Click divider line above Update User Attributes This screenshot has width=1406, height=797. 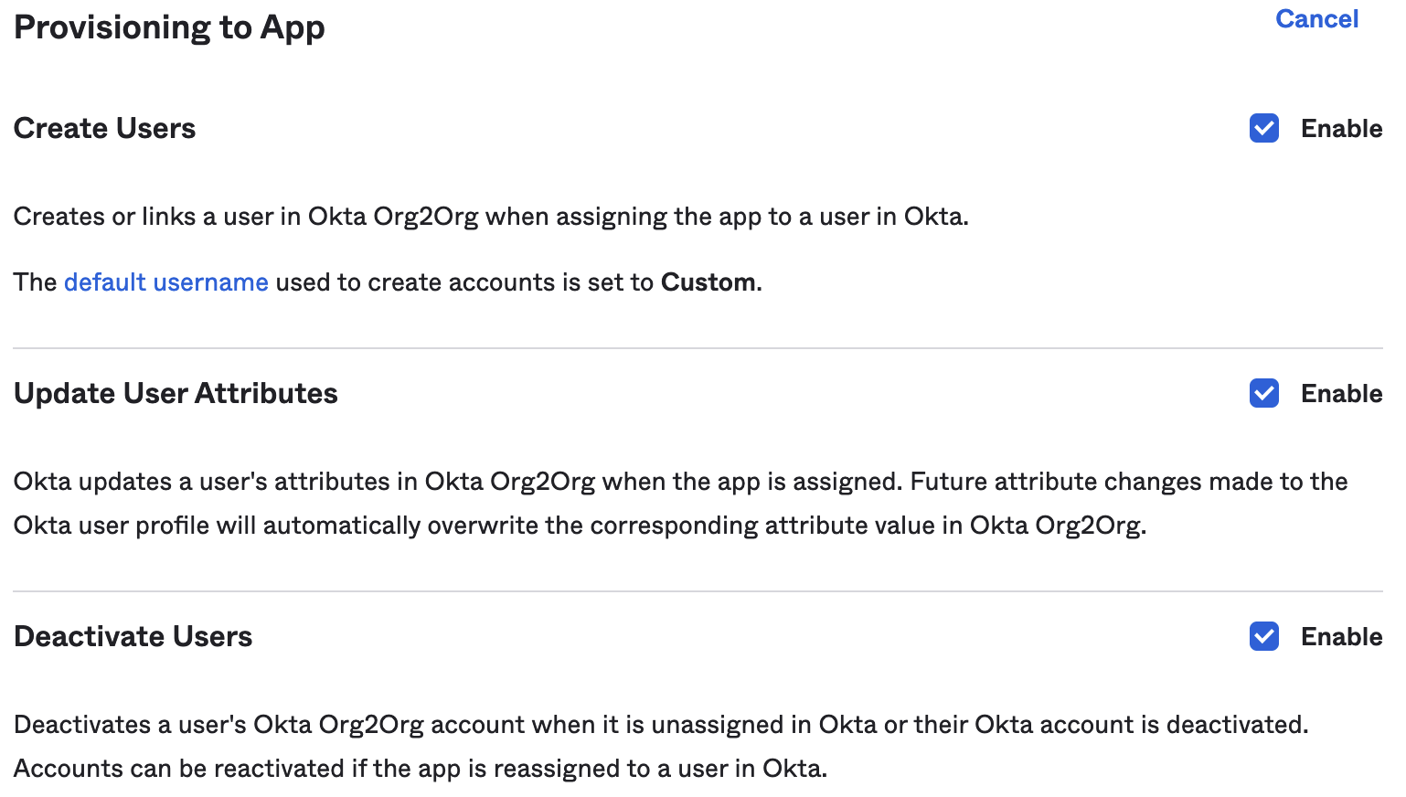[697, 348]
